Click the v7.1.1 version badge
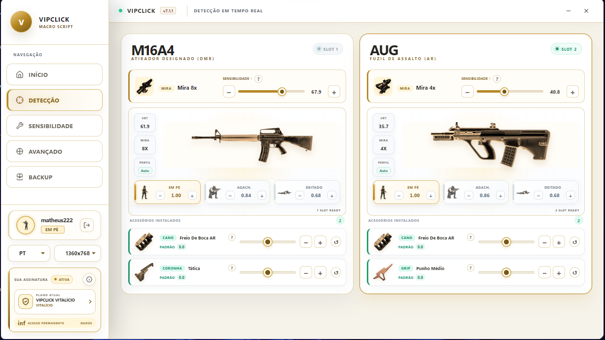Image resolution: width=605 pixels, height=340 pixels. pyautogui.click(x=168, y=11)
